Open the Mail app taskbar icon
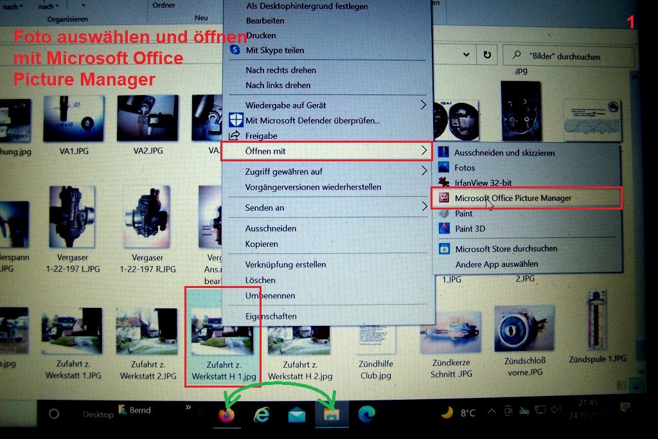Viewport: 658px width, 439px height. pyautogui.click(x=297, y=415)
